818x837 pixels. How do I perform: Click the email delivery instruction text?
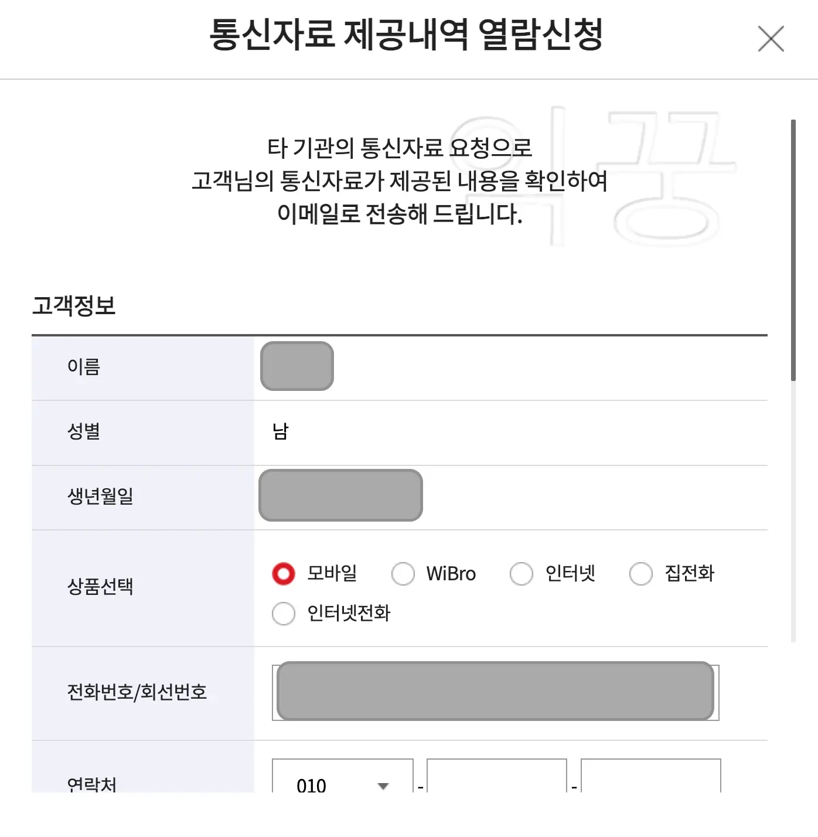coord(401,182)
